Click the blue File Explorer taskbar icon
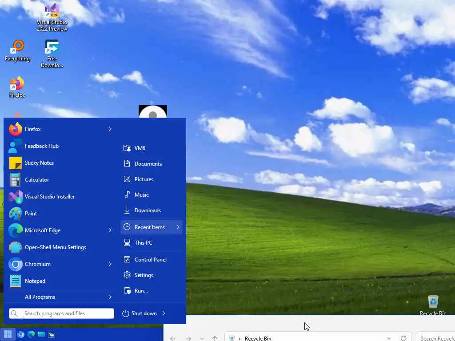The height and width of the screenshot is (341, 455). coord(41,335)
